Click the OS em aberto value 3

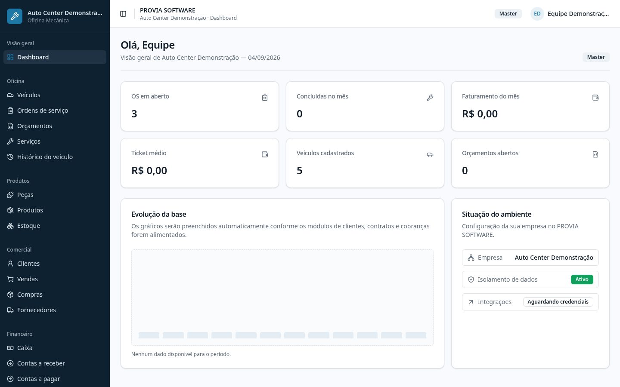[x=134, y=114]
